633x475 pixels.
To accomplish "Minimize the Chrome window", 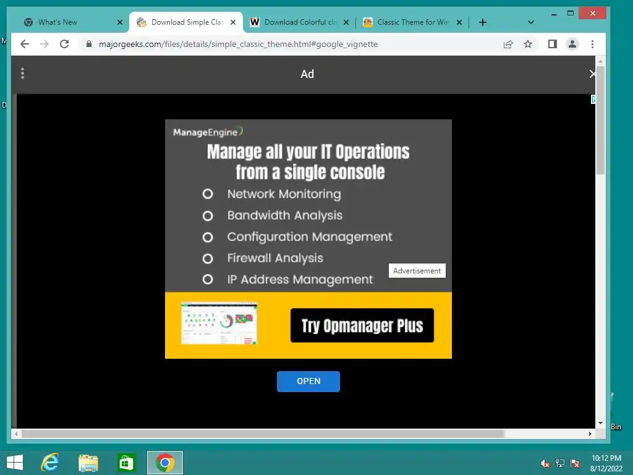I will pyautogui.click(x=554, y=14).
